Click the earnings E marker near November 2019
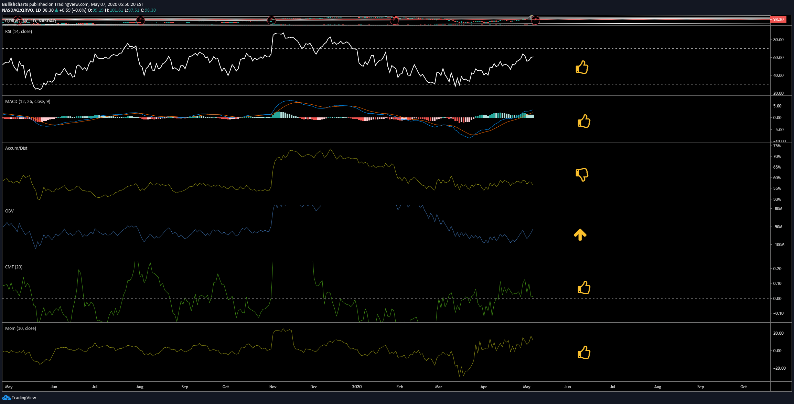This screenshot has height=404, width=794. point(271,20)
